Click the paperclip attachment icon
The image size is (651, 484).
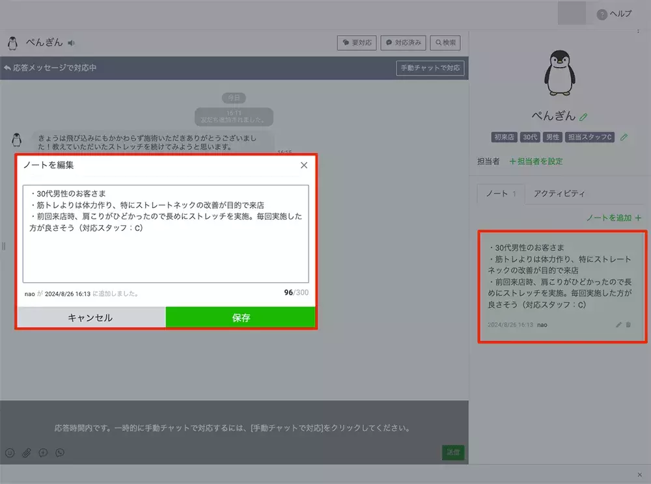point(27,453)
